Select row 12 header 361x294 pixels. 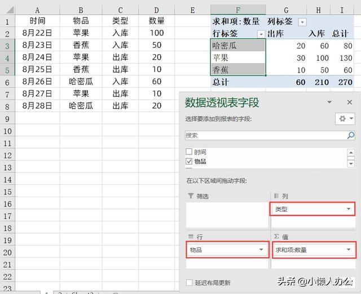pos(7,155)
